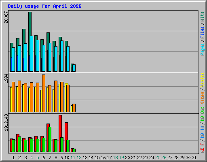Click day 4 on the x-axis
The height and width of the screenshot is (162, 207).
(32, 158)
